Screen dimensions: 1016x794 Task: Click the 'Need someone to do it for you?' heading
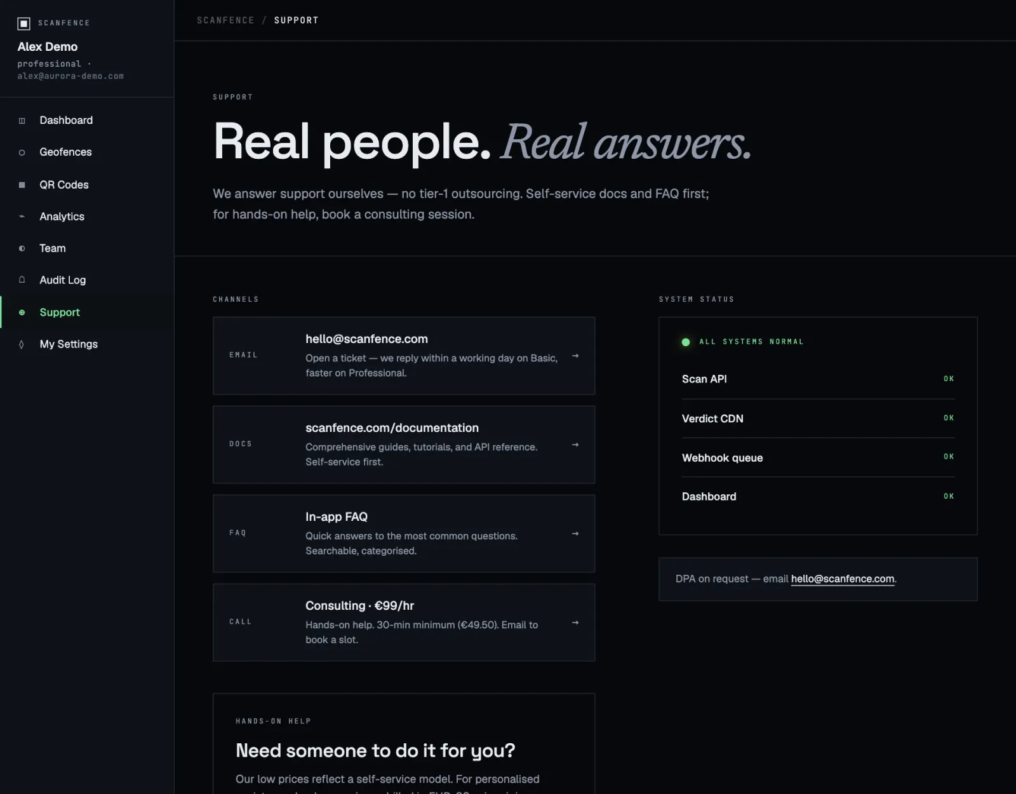click(375, 751)
